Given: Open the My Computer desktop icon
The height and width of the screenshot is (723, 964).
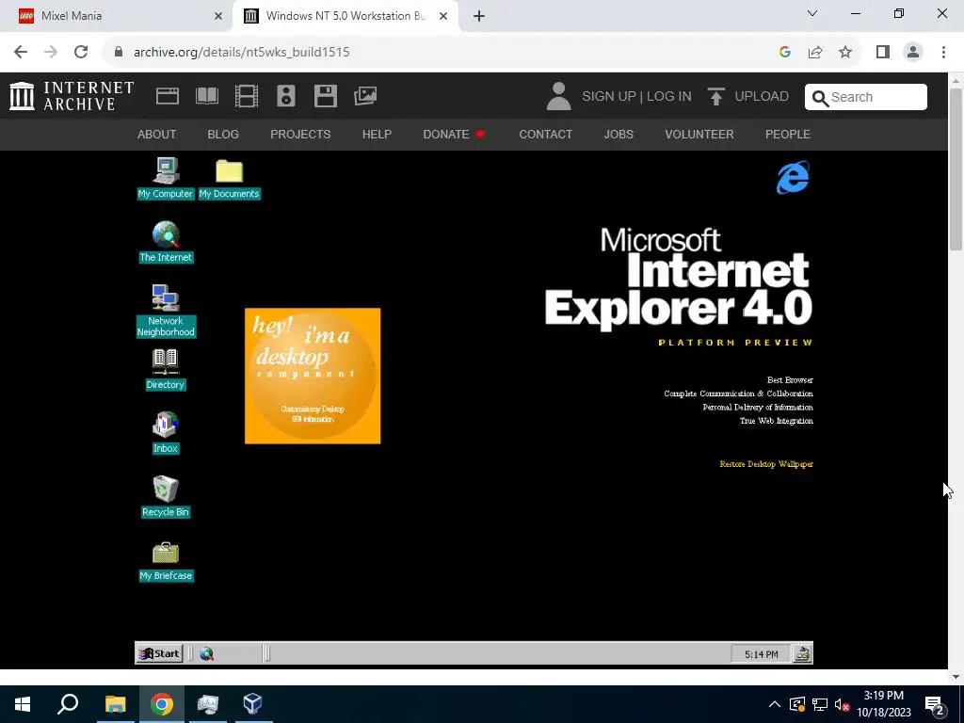Looking at the screenshot, I should (x=166, y=178).
